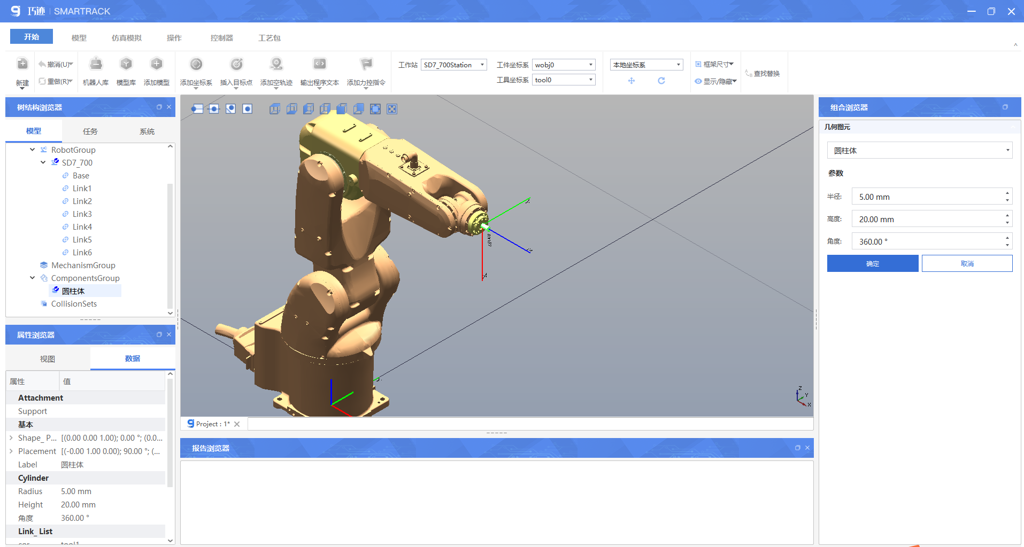The height and width of the screenshot is (547, 1024).
Task: Select the 圆柱体 tree item
Action: 73,291
